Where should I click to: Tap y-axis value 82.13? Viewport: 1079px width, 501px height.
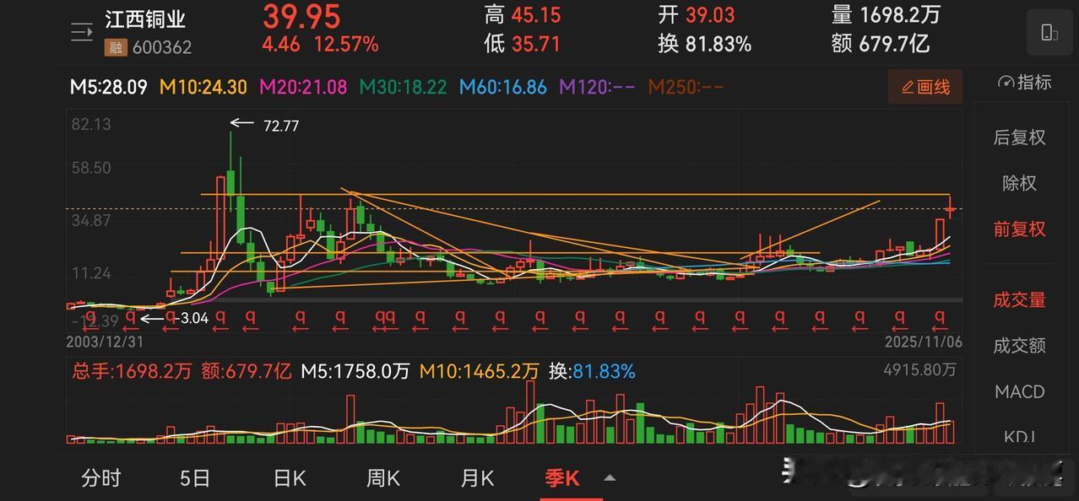(x=92, y=124)
